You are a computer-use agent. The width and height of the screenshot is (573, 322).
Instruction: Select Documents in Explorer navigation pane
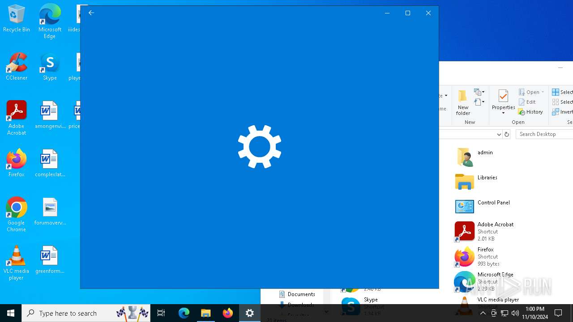click(x=297, y=294)
